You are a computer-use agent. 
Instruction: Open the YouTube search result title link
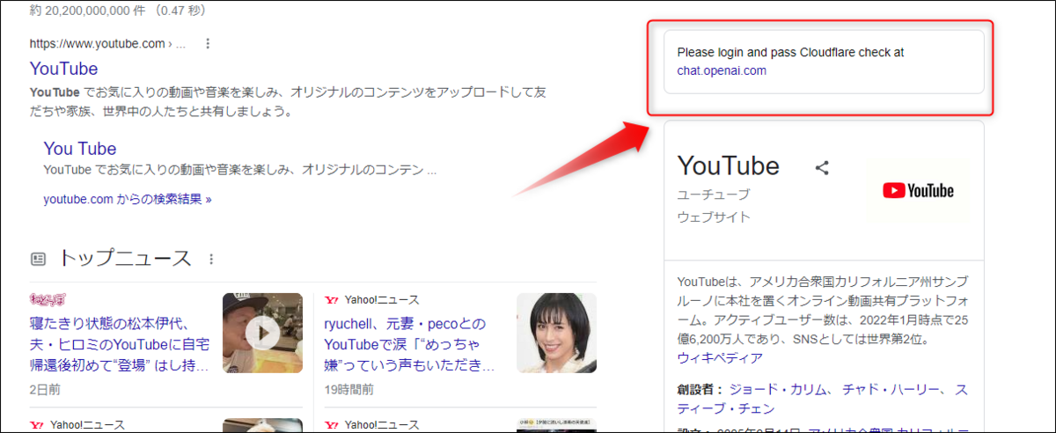pos(63,69)
